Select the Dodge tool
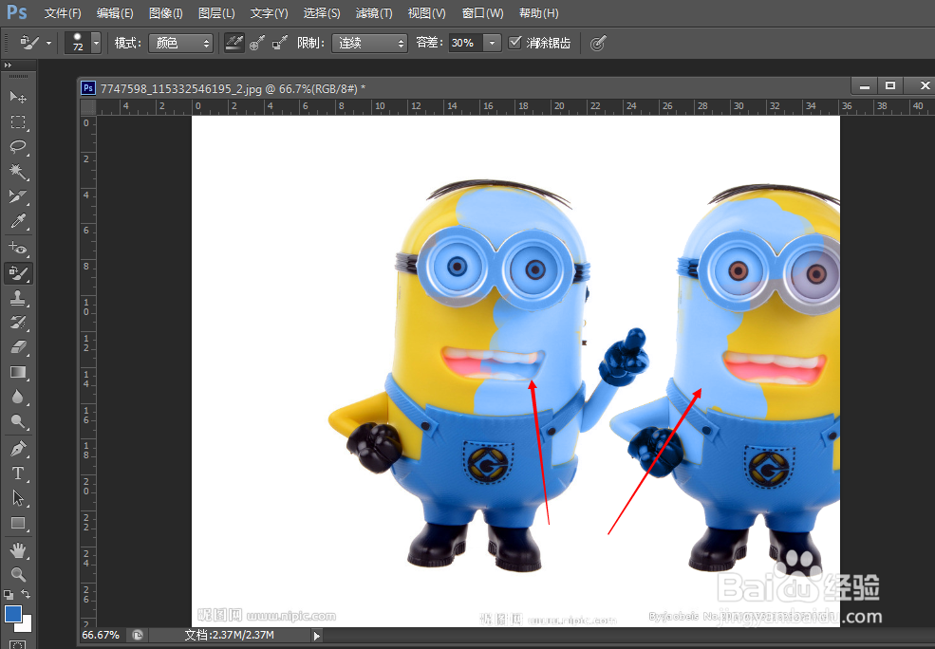This screenshot has width=935, height=649. point(18,422)
